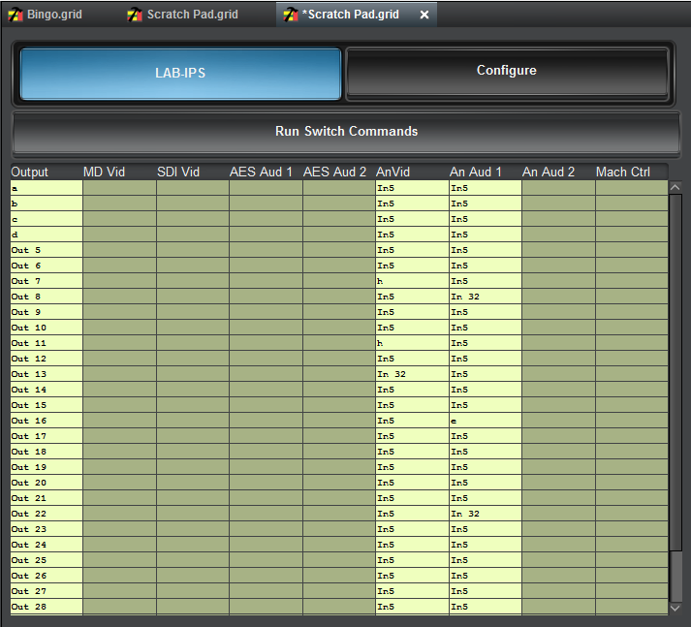Select the Out 10 output cell
This screenshot has height=627, width=691.
[47, 328]
